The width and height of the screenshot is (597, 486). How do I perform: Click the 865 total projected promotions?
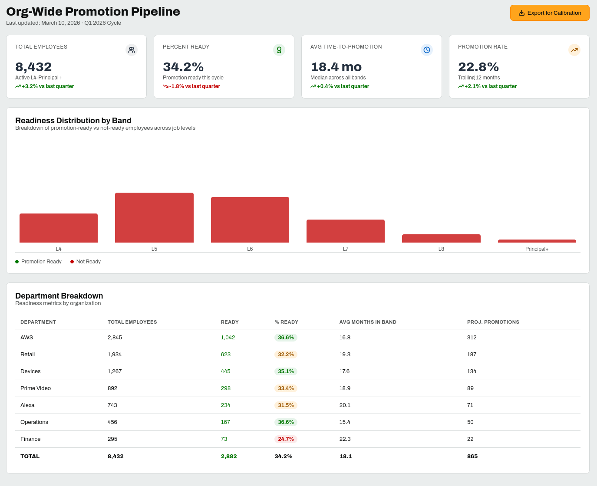point(472,456)
